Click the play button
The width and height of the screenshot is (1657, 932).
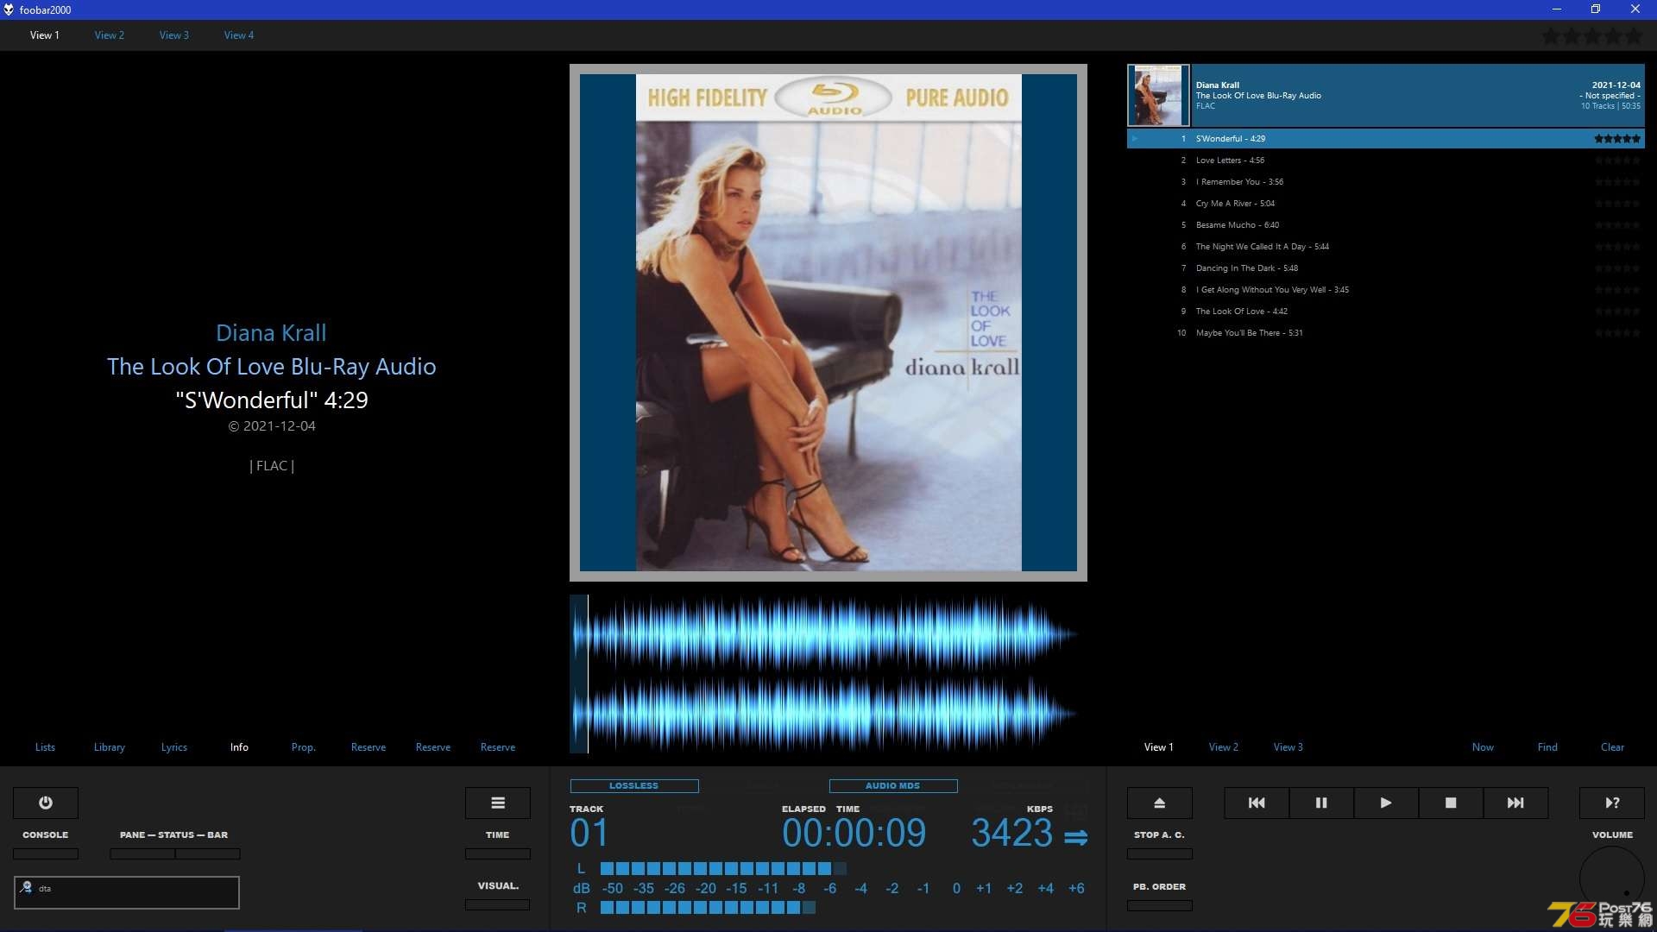coord(1386,803)
